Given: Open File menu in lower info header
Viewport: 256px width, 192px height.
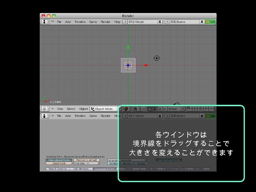Looking at the screenshot, I should pyautogui.click(x=59, y=116).
